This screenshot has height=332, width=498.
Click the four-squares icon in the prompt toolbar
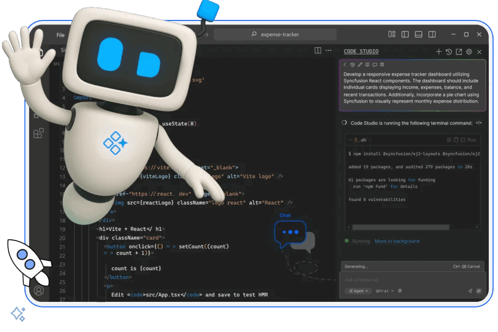tap(382, 65)
